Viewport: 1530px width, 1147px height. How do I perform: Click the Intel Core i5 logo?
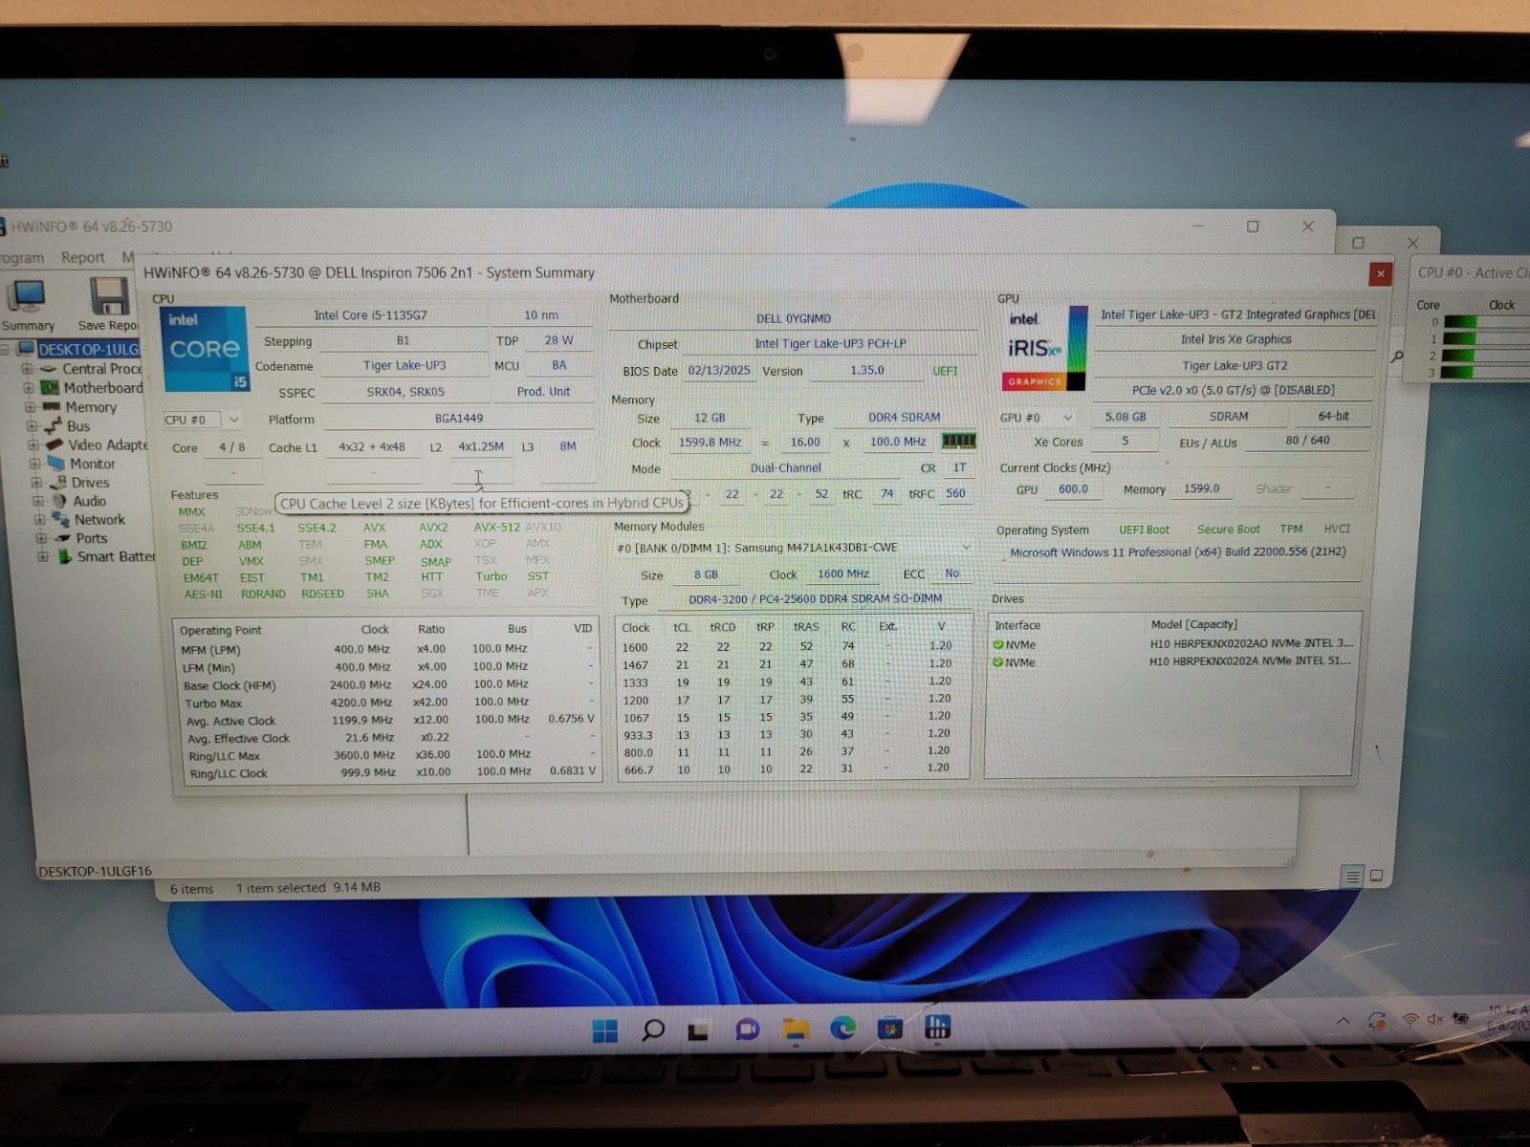point(206,349)
